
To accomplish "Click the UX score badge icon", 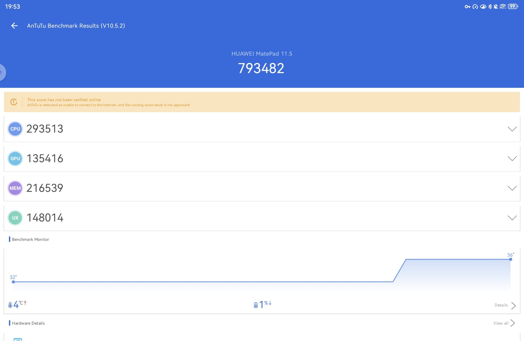I will [15, 218].
